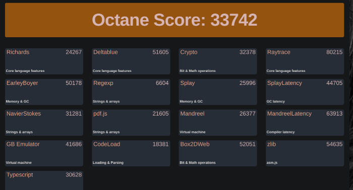This screenshot has height=190, width=353.
Task: Click the Mandreel benchmark name
Action: [x=193, y=114]
